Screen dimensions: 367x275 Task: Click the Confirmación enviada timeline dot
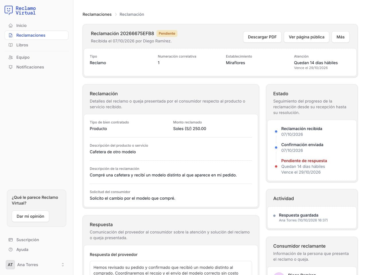click(x=276, y=148)
